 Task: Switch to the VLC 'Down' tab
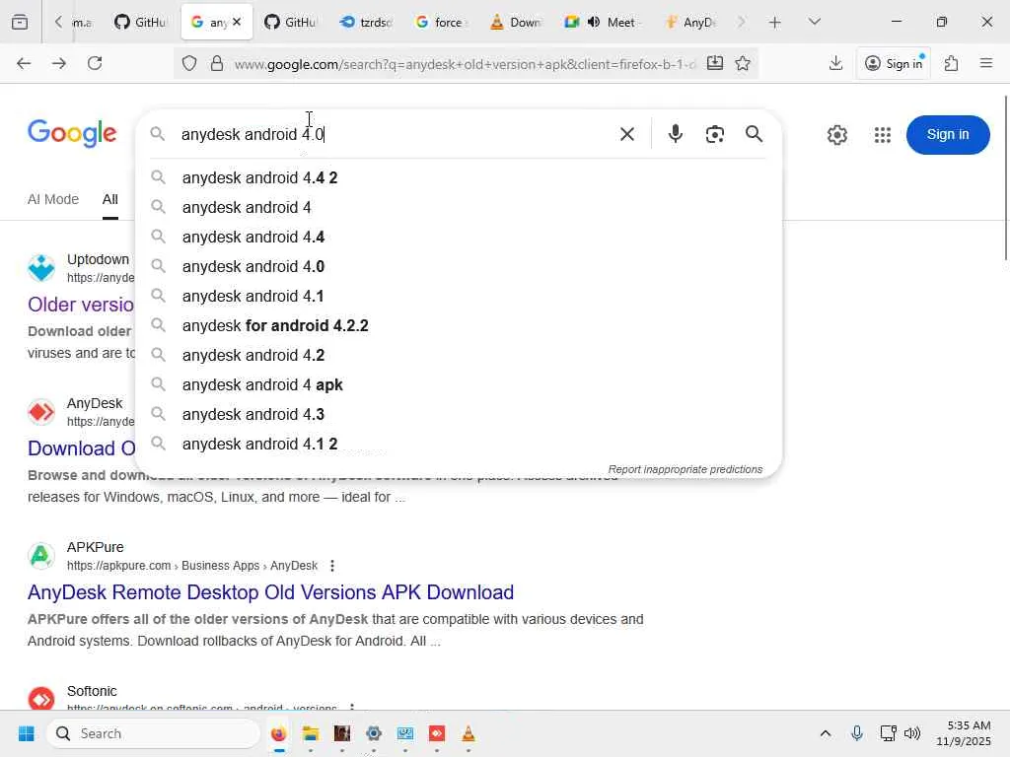(516, 22)
